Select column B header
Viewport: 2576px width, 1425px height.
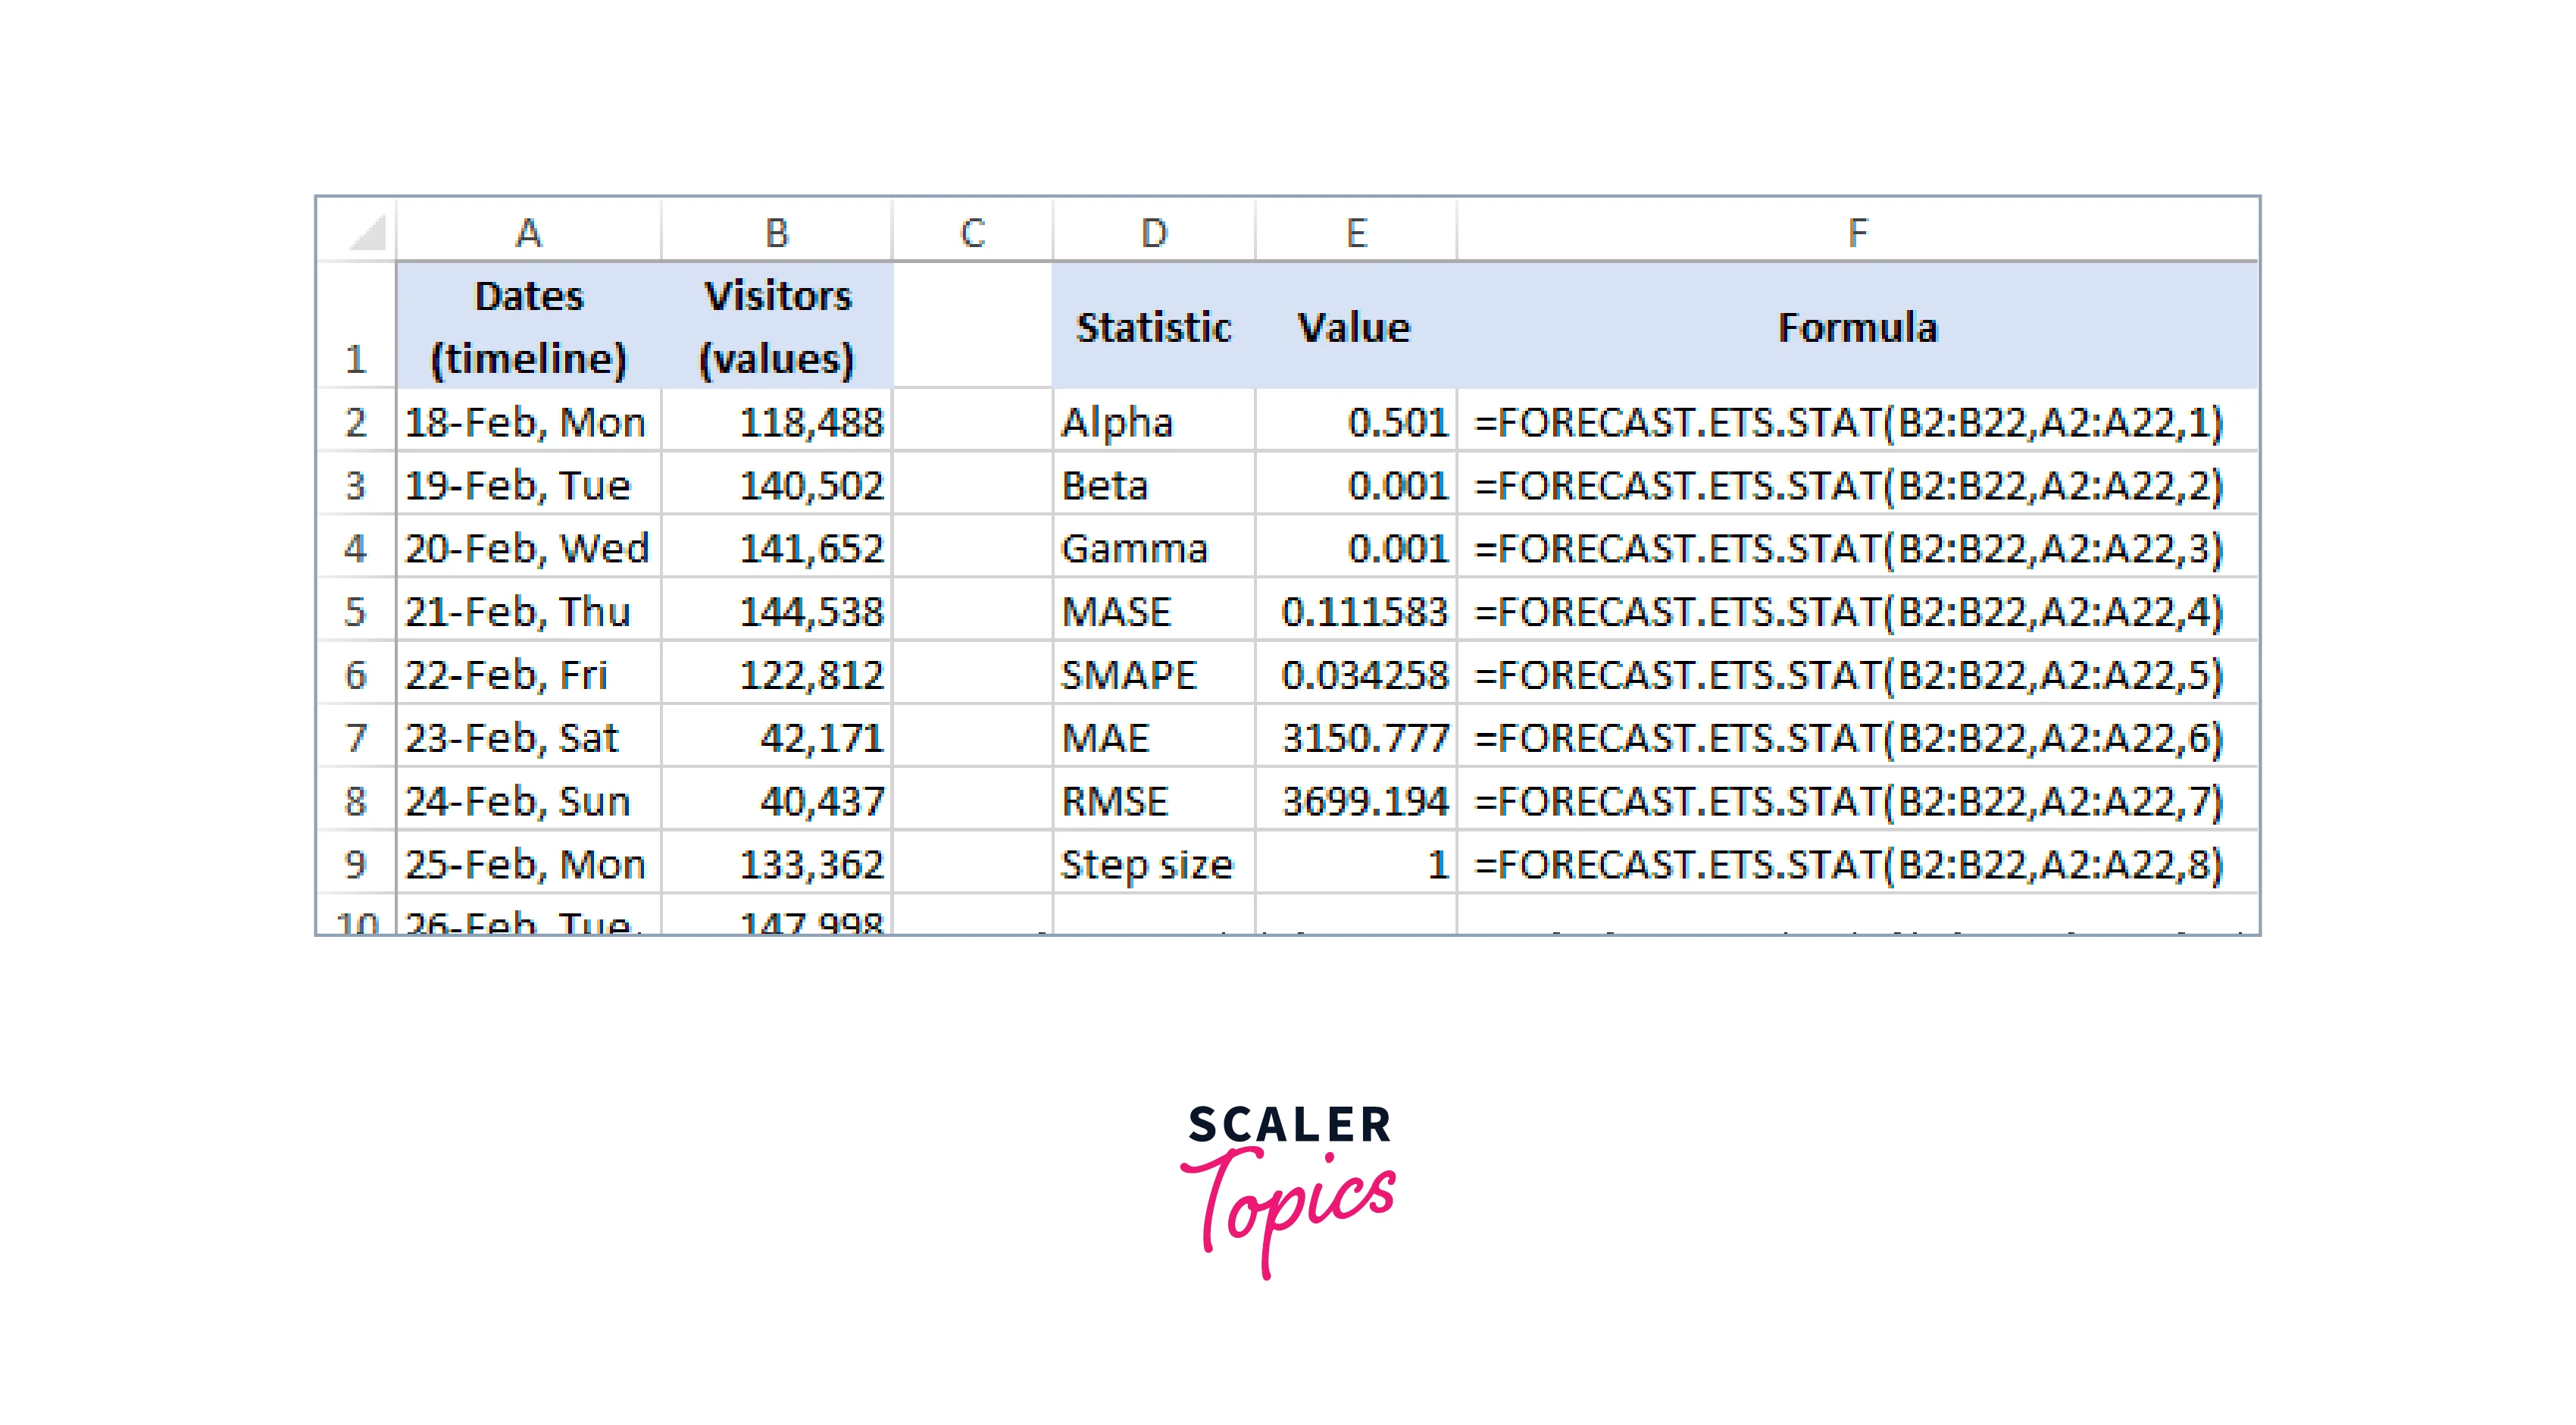[776, 233]
